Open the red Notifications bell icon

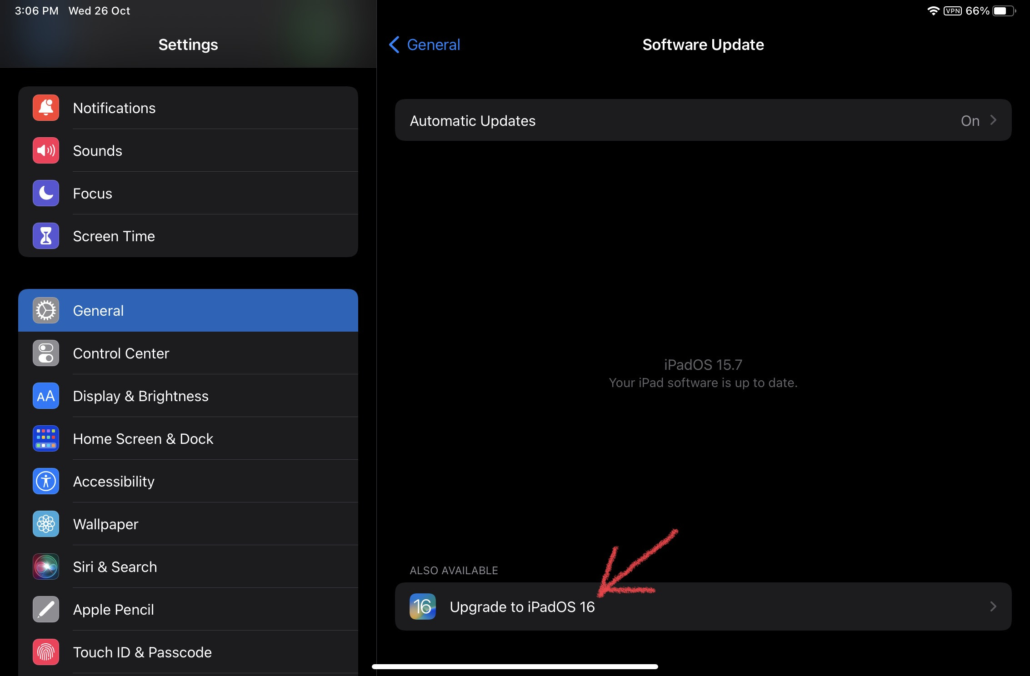[x=46, y=108]
